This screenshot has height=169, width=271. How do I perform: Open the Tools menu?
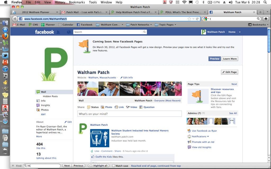(x=93, y=2)
